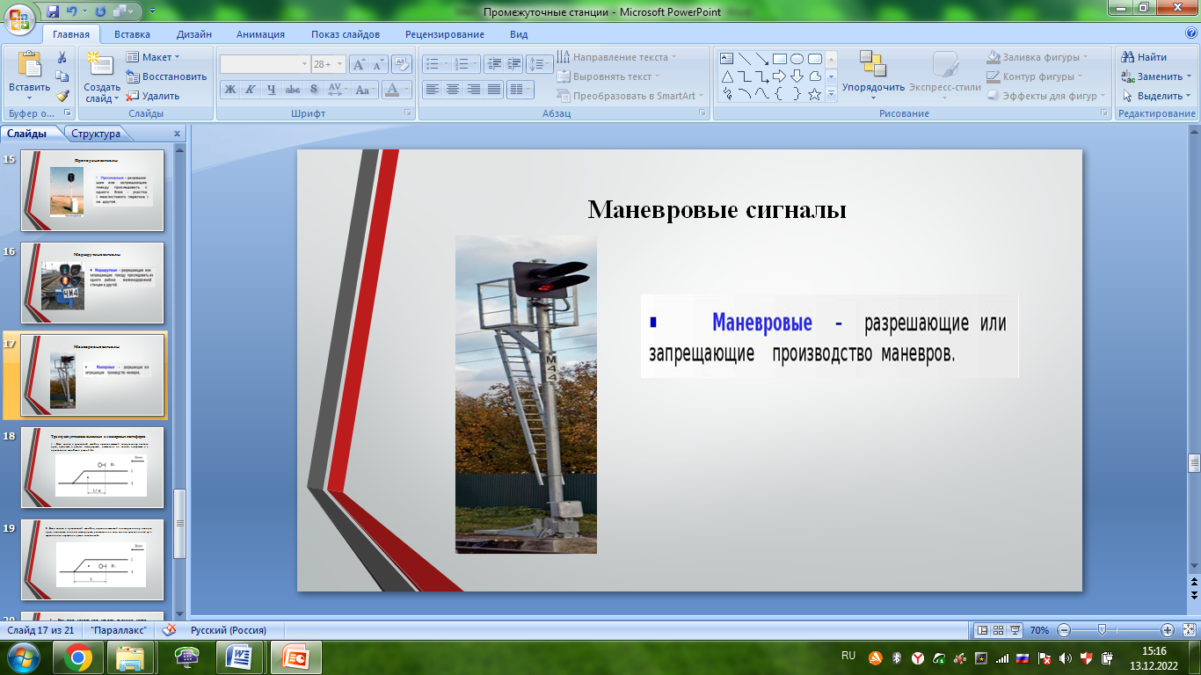Clear all formatting icon
Image resolution: width=1201 pixels, height=675 pixels.
[402, 64]
